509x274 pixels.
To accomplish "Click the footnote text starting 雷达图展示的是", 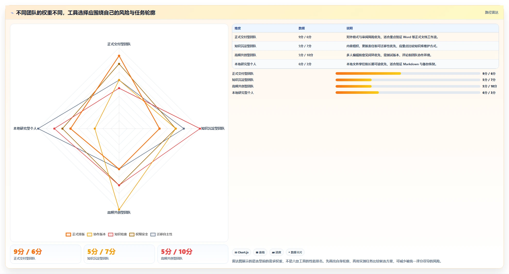I will pos(337,261).
